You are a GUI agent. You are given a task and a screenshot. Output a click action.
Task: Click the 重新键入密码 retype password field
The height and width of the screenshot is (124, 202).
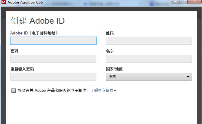point(53,77)
